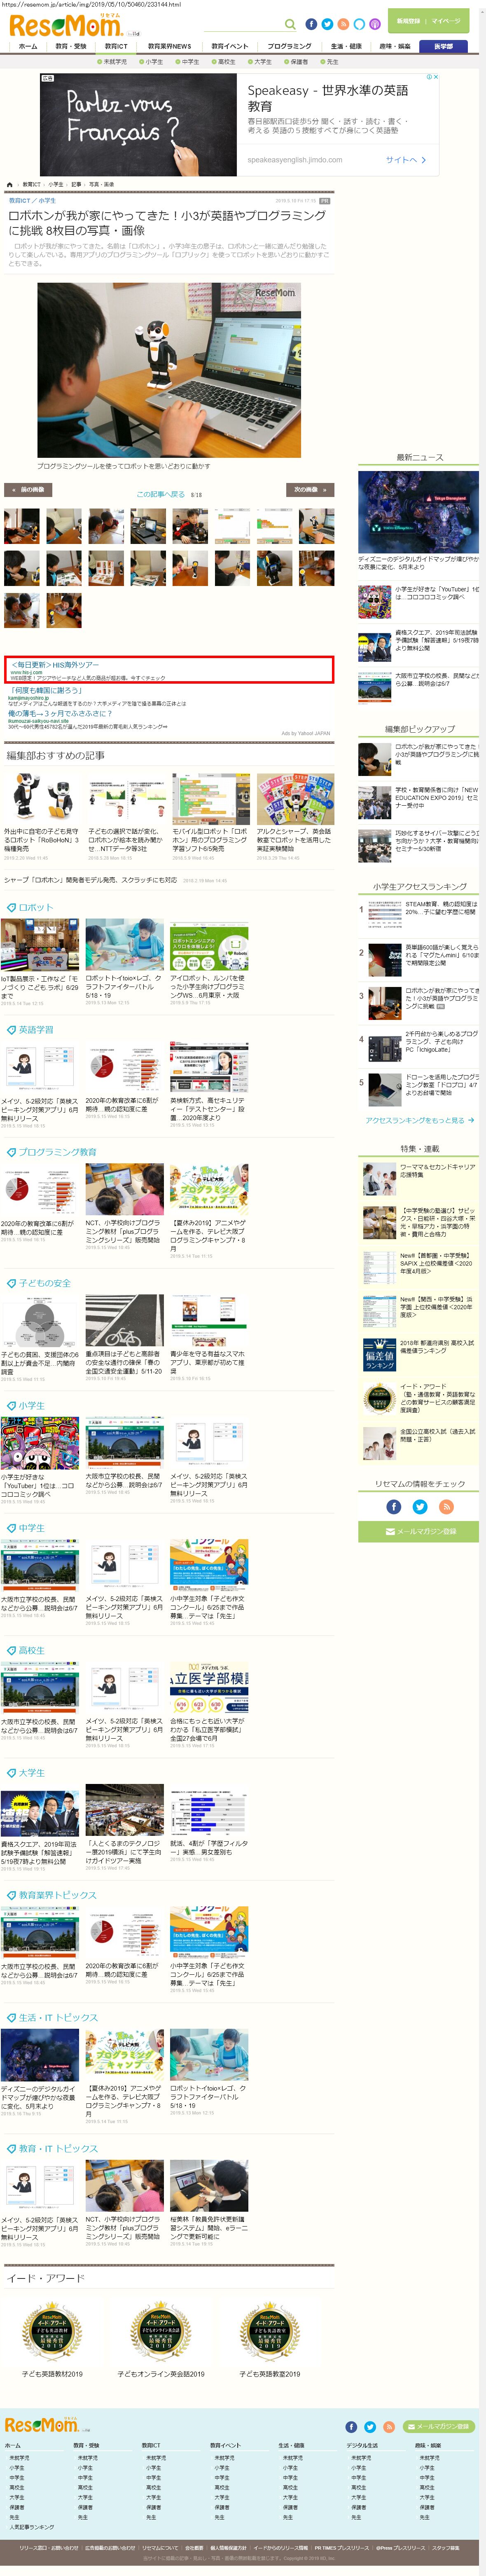This screenshot has height=2576, width=486.
Task: Open ホーム tab in main navigation
Action: coord(28,46)
